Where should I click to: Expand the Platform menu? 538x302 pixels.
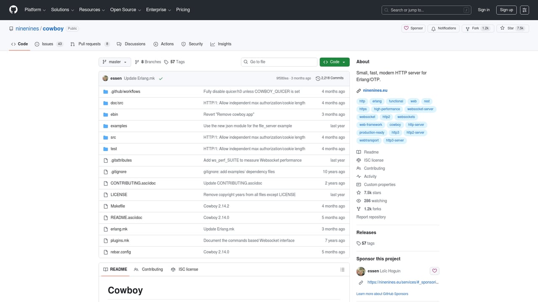pyautogui.click(x=34, y=9)
